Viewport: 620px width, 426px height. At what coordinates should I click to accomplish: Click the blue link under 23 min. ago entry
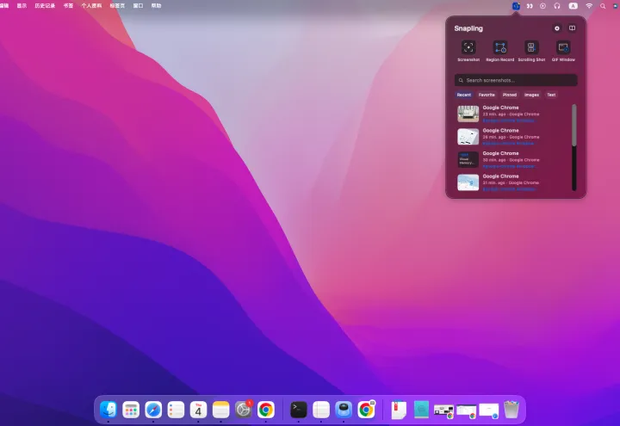point(509,120)
